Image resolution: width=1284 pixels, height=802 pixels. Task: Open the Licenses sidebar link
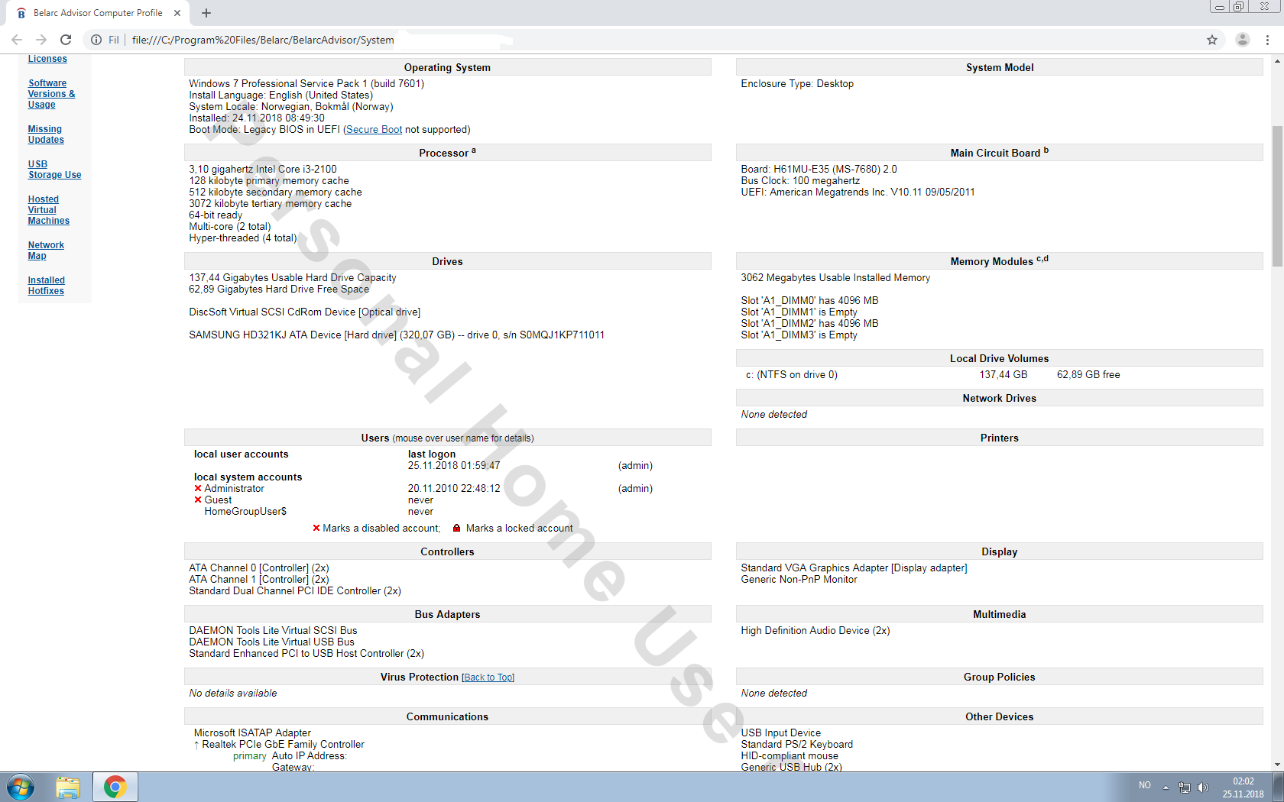click(47, 59)
